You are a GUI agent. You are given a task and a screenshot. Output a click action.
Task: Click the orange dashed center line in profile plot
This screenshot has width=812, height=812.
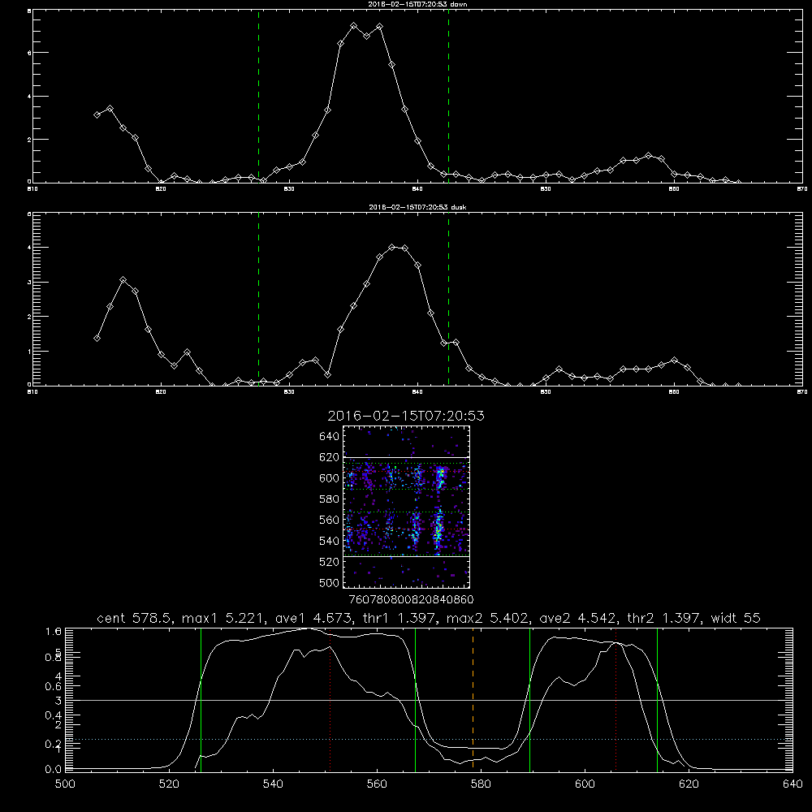pos(473,699)
